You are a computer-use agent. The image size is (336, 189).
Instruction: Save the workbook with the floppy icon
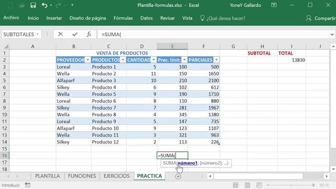click(33, 5)
